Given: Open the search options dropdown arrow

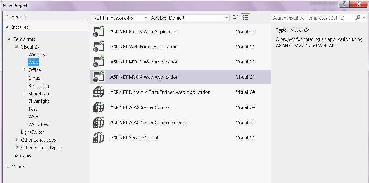Looking at the screenshot, I should point(364,18).
